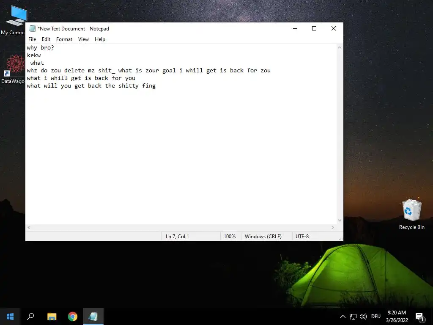The image size is (433, 325).
Task: Open the Help menu
Action: click(100, 39)
